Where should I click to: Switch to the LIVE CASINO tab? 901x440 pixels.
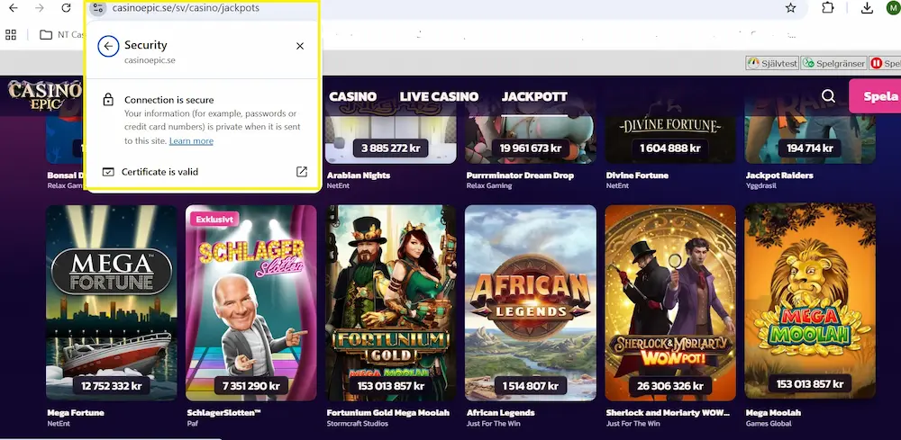(x=439, y=96)
